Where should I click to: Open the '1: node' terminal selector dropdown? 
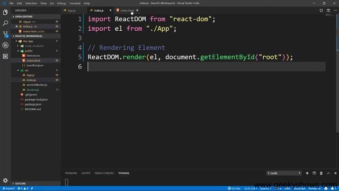click(284, 173)
